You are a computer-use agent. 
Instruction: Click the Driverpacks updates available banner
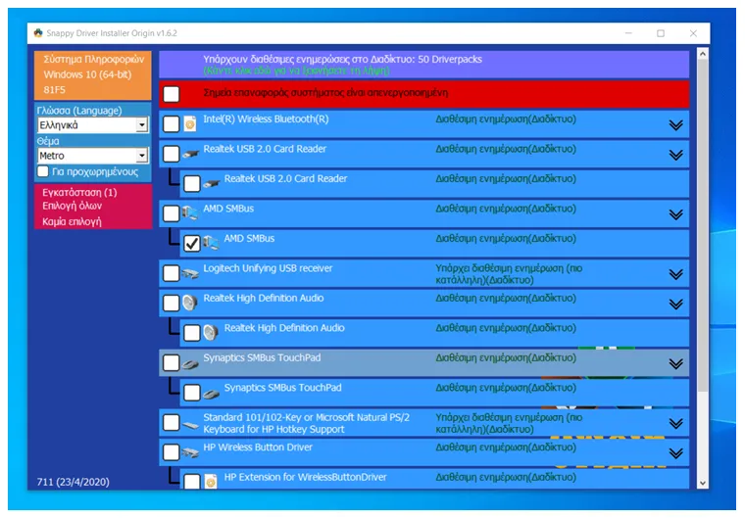pos(423,65)
